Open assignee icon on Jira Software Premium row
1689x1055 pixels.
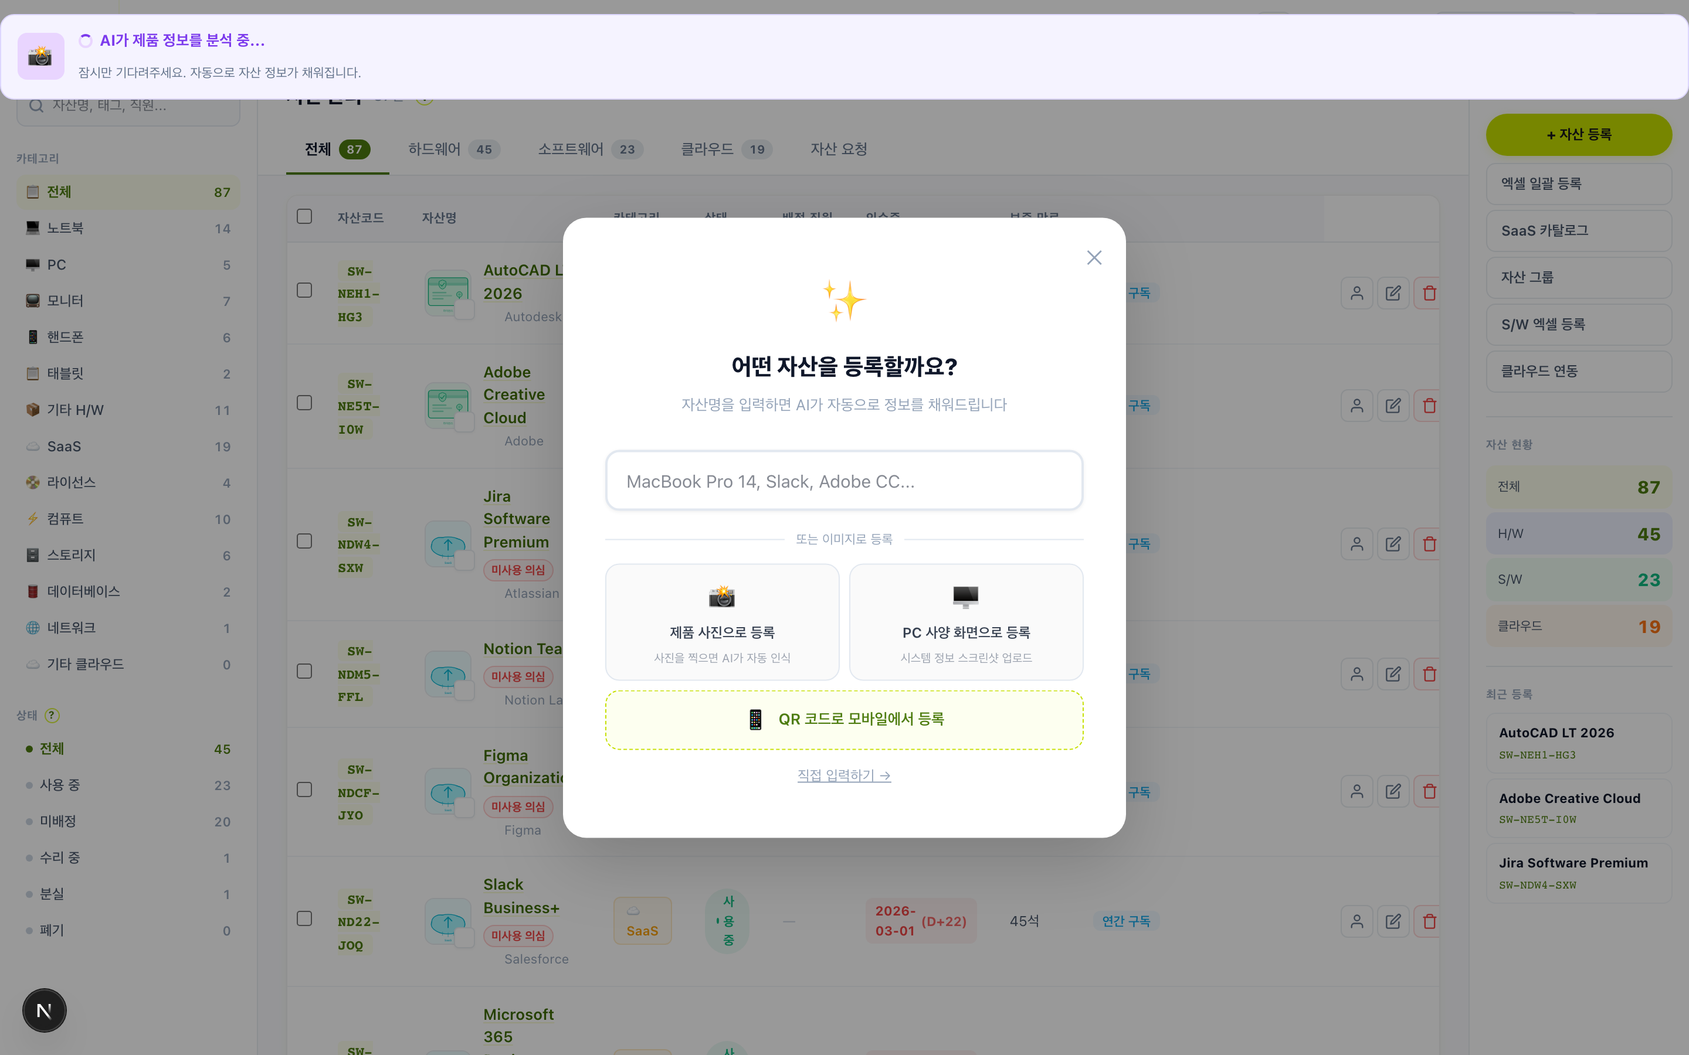[1357, 543]
